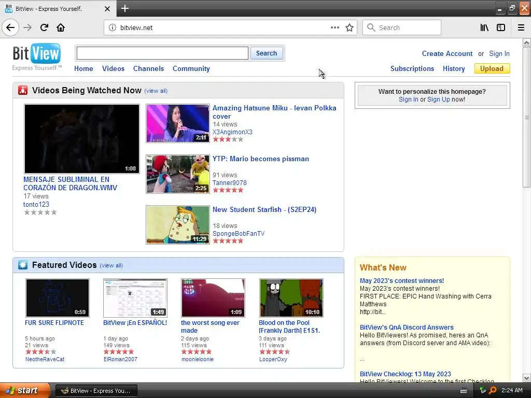Click the browser forward arrow
The width and height of the screenshot is (531, 398).
pyautogui.click(x=27, y=27)
